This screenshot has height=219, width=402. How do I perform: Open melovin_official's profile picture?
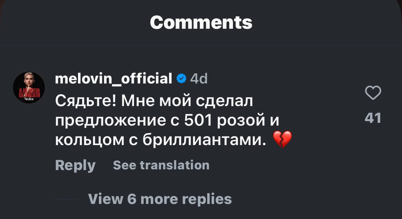coord(29,88)
